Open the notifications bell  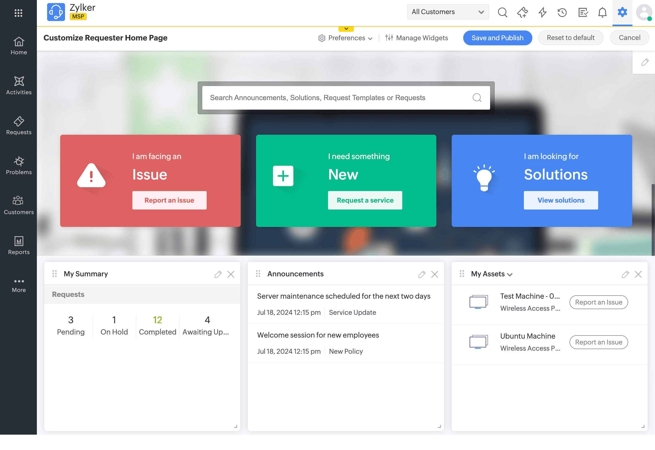tap(602, 12)
